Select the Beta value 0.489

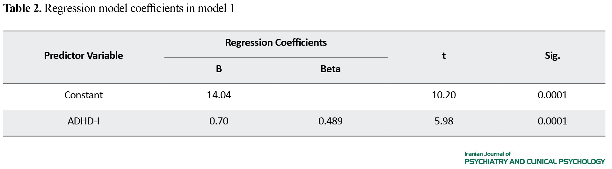[330, 121]
